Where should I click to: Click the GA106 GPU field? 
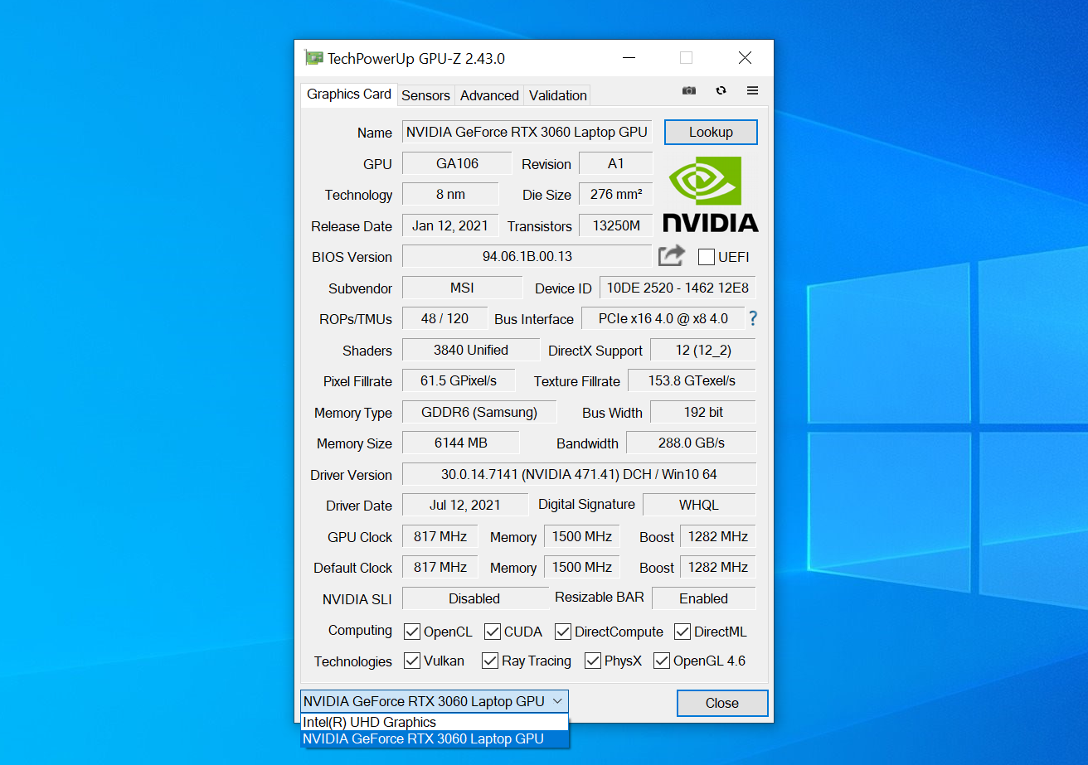(x=457, y=163)
